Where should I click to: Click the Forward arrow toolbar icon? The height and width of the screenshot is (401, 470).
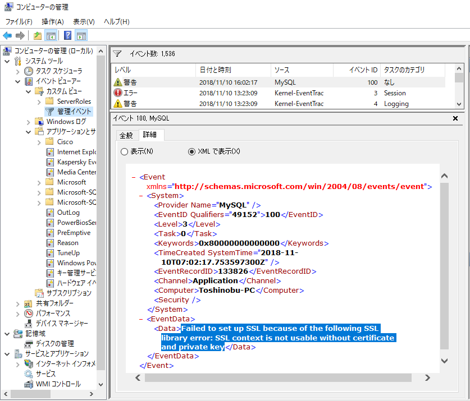point(20,36)
